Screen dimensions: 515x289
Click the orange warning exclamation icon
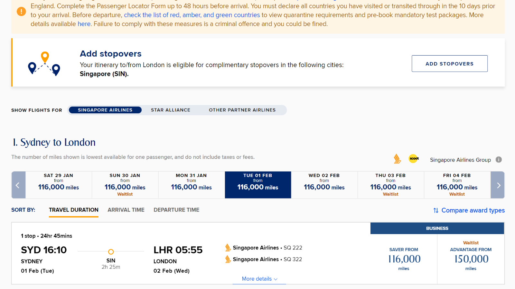[x=21, y=12]
